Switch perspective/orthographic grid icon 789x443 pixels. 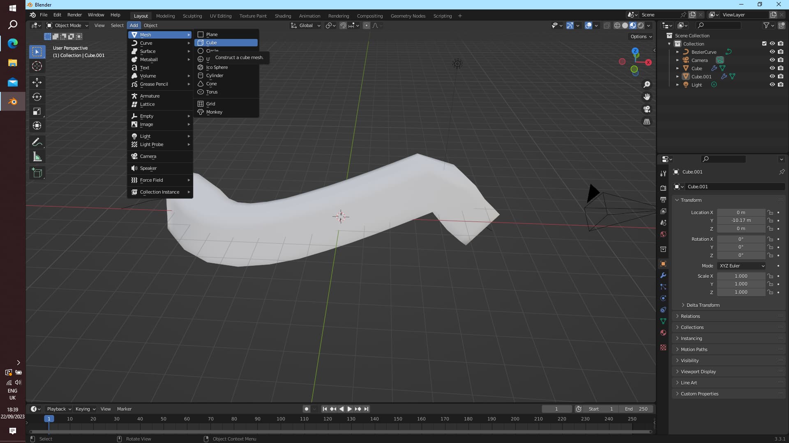(x=647, y=121)
